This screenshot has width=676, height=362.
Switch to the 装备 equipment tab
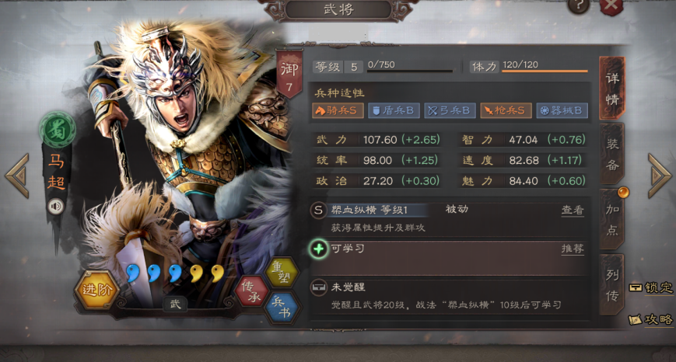tap(611, 154)
